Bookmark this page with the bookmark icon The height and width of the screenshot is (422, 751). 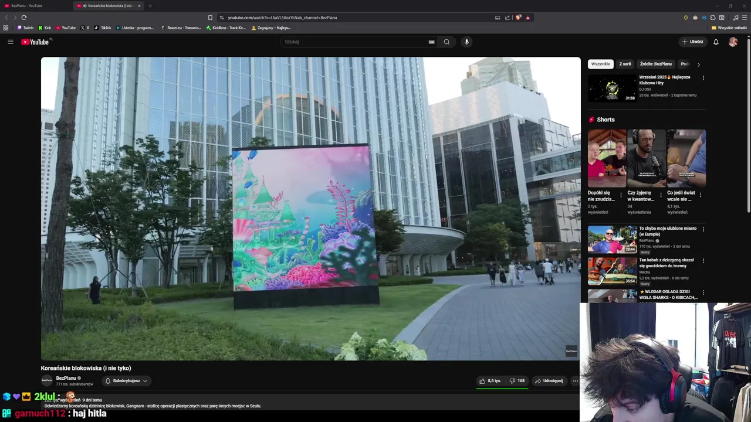point(210,18)
